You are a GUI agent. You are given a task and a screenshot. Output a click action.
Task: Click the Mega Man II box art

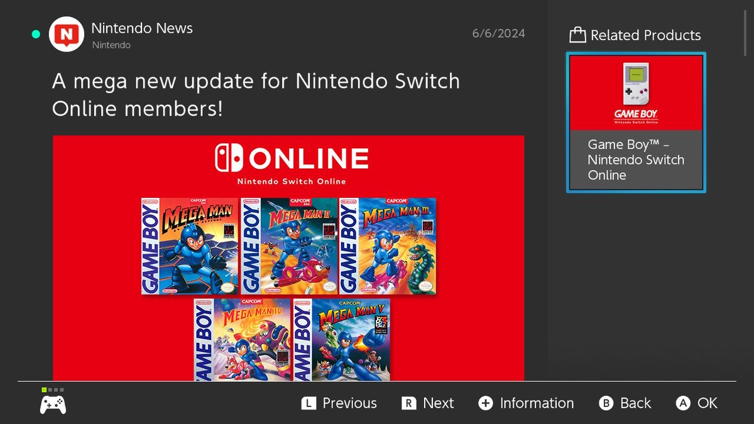(x=288, y=246)
